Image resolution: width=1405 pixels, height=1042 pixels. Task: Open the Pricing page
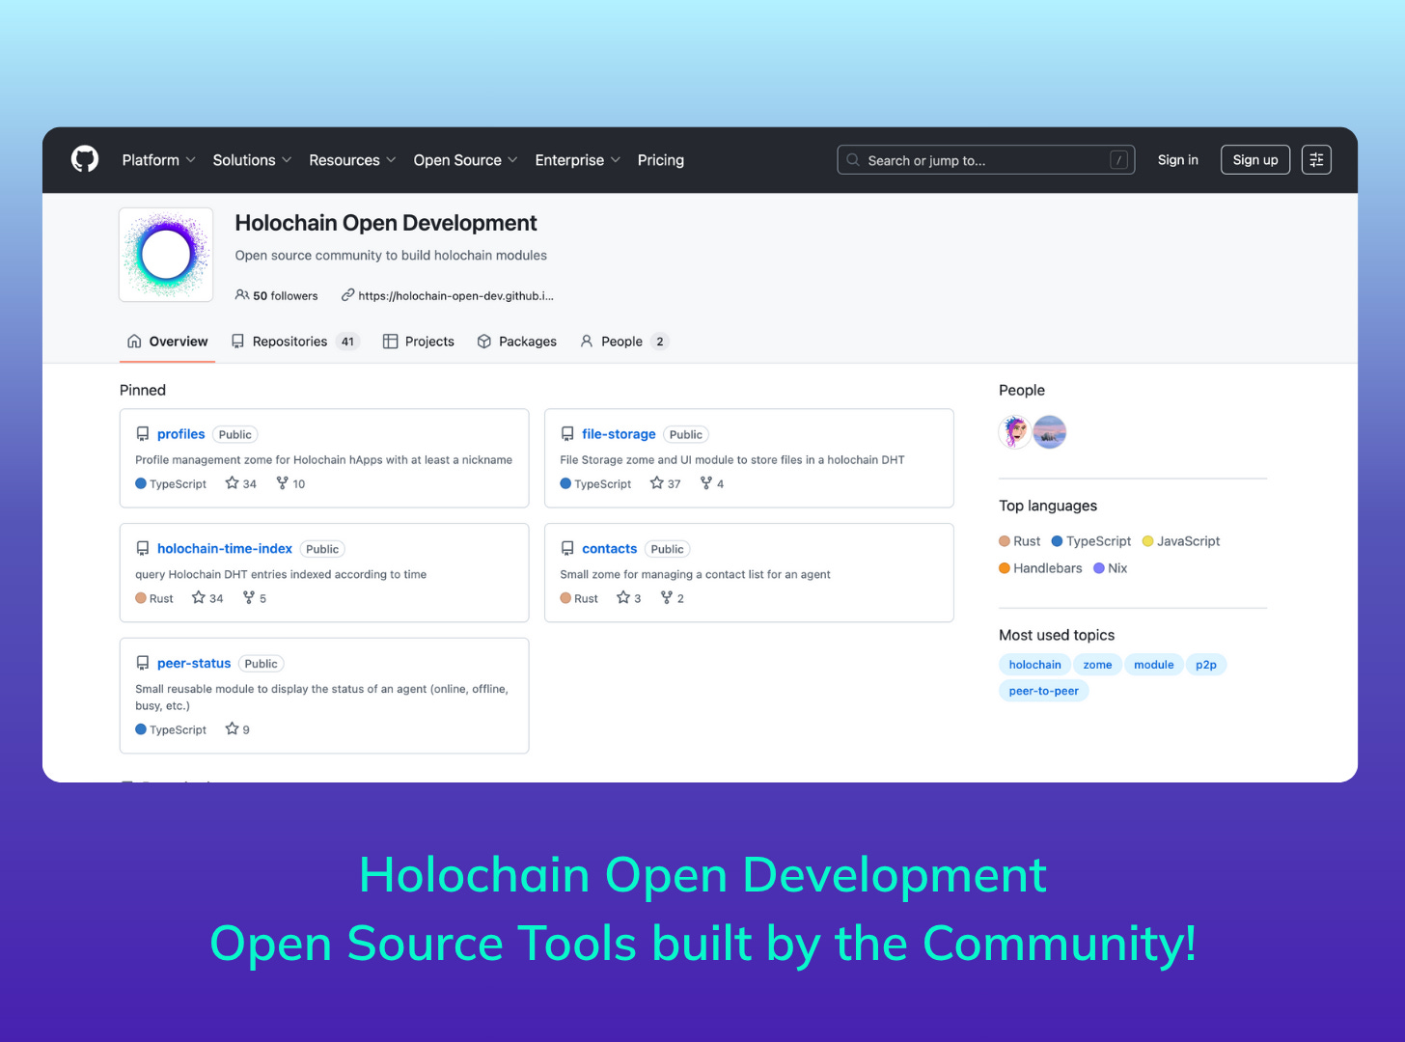[x=660, y=160]
